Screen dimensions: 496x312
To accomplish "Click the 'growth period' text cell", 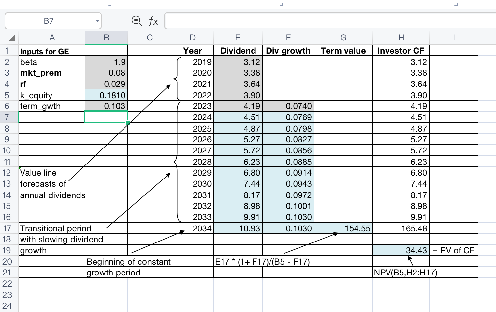I will [113, 273].
